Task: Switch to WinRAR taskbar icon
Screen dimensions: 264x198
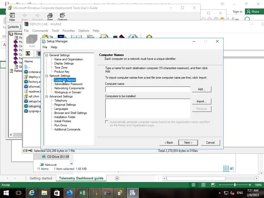Action: click(108, 193)
